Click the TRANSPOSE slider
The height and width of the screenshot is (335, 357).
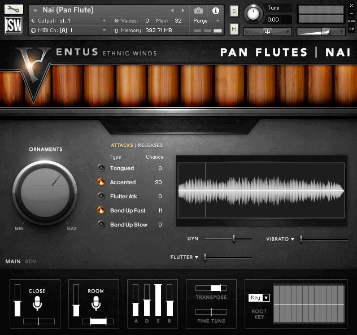[211, 288]
